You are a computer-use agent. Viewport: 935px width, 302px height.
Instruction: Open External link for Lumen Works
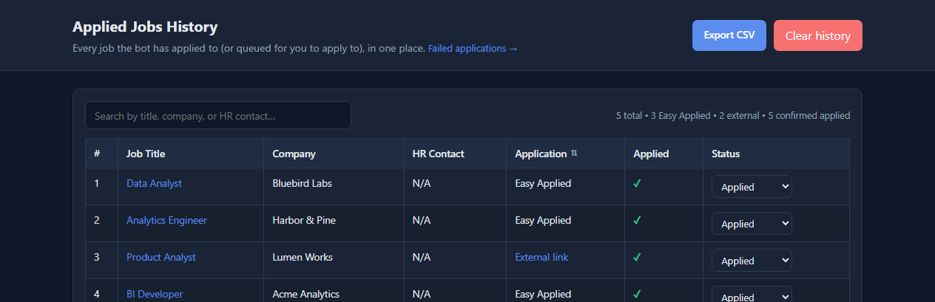tap(541, 257)
